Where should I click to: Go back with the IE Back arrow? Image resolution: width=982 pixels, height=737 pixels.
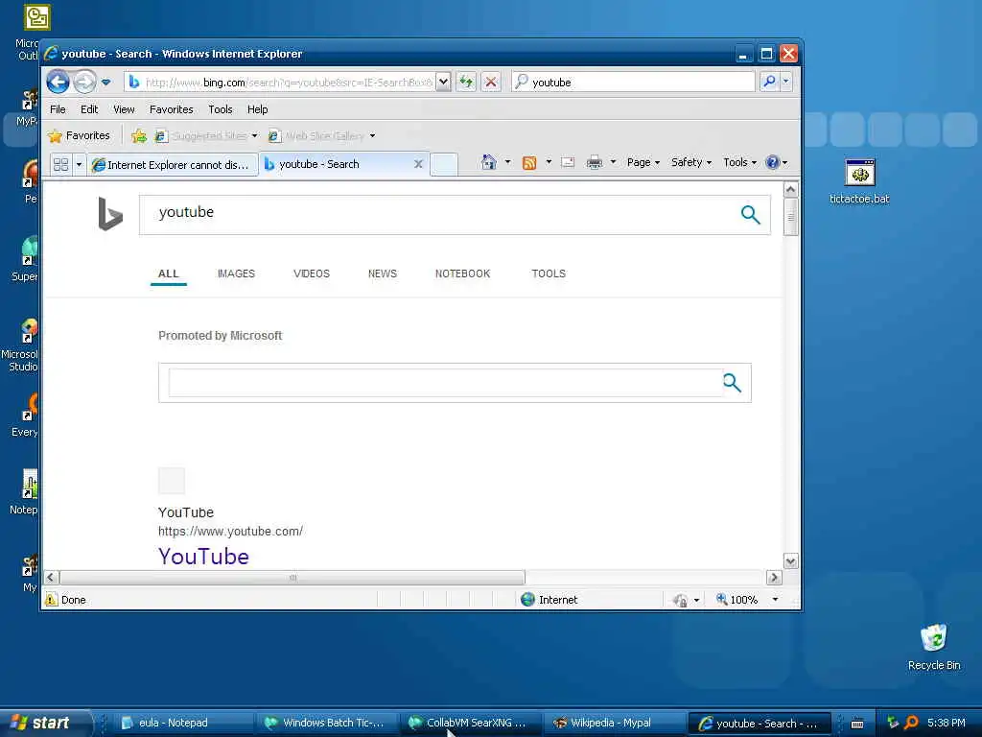pyautogui.click(x=58, y=82)
